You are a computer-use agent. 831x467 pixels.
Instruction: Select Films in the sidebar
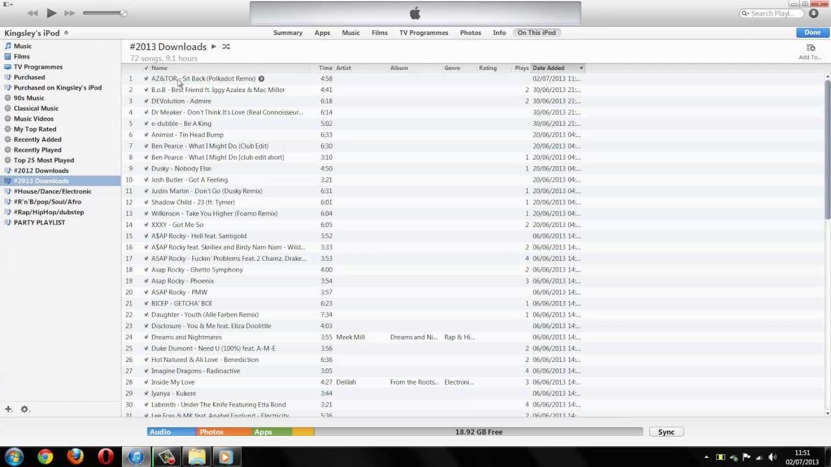point(21,56)
